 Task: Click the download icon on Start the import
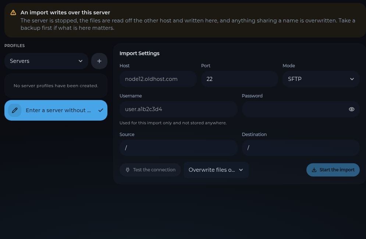click(x=314, y=170)
